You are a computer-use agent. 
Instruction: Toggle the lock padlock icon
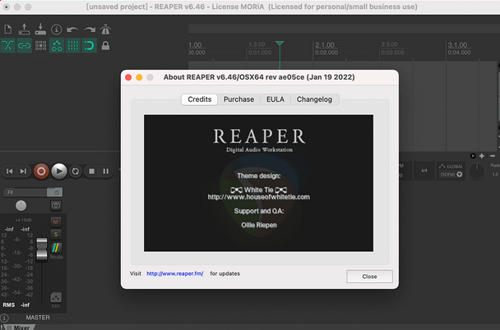pos(105,45)
